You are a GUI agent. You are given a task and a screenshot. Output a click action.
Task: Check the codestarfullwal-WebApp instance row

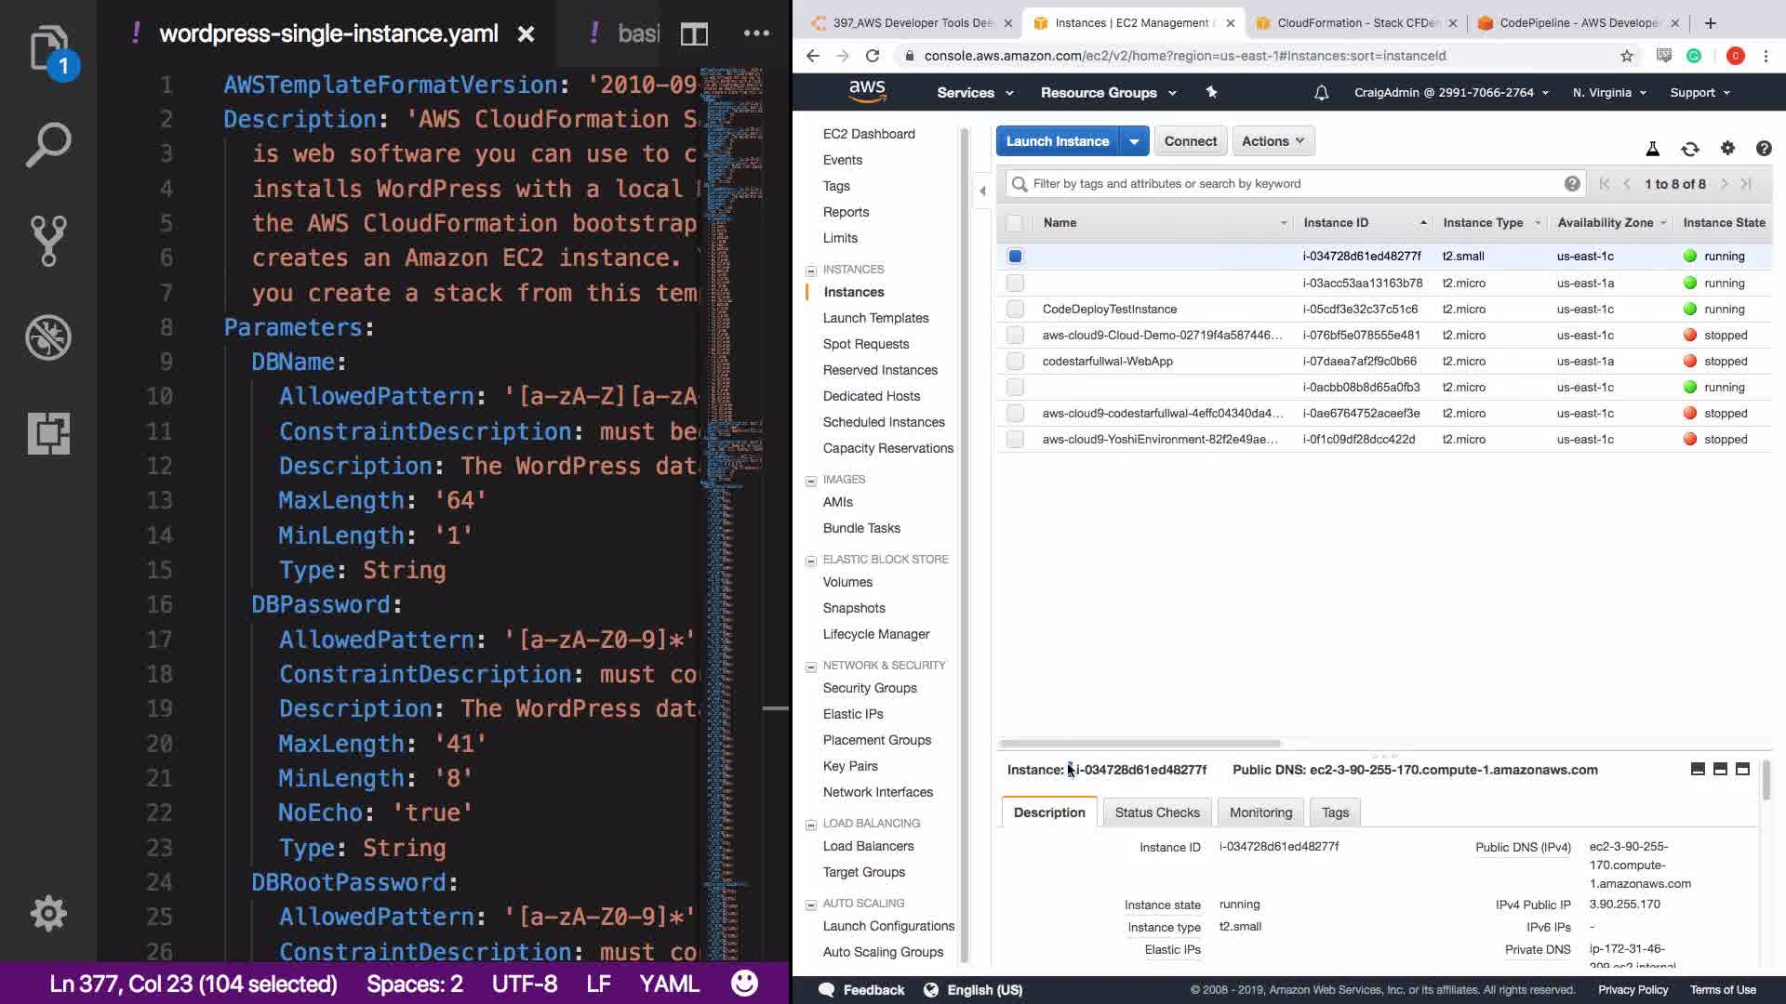pos(1015,361)
